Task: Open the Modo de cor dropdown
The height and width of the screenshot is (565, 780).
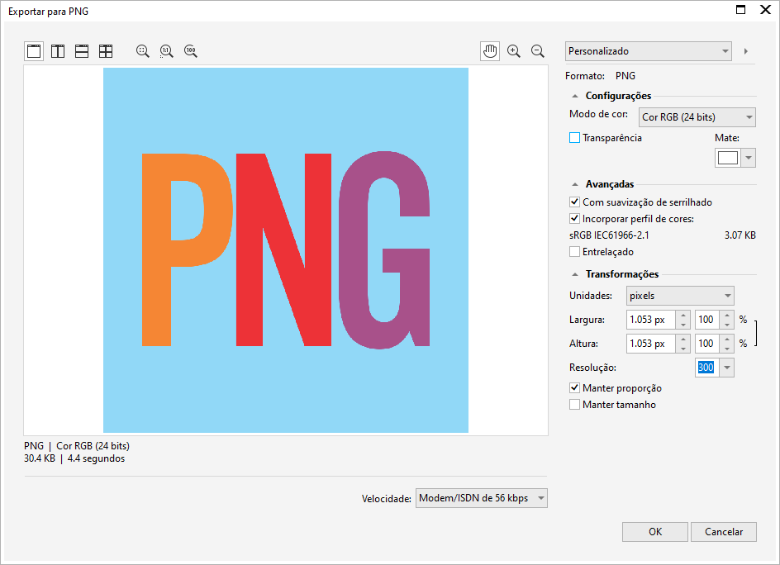Action: (x=697, y=117)
